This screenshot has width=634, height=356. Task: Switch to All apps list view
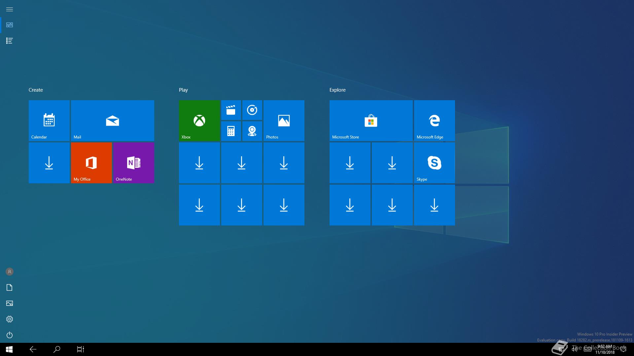click(x=10, y=41)
